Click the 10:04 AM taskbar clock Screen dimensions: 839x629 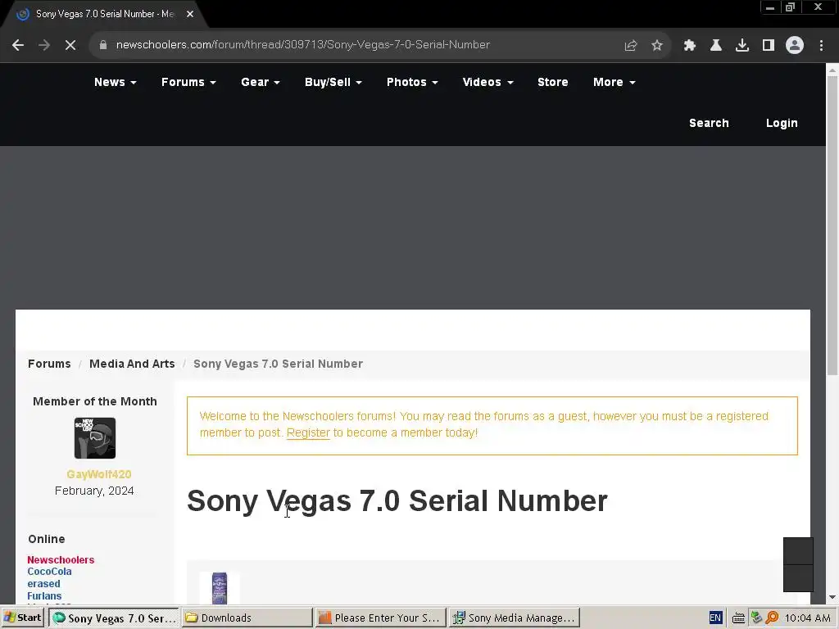[x=807, y=618]
